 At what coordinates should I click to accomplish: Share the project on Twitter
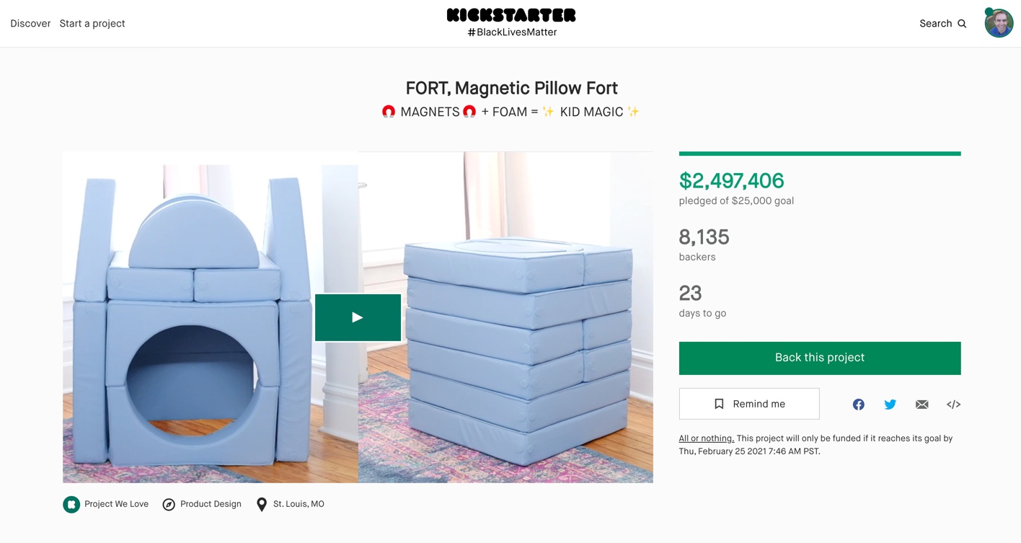[890, 405]
